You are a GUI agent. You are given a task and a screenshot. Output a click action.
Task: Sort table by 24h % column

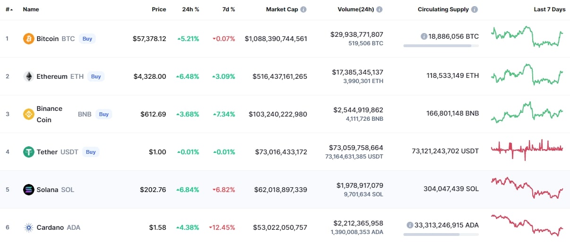(191, 9)
